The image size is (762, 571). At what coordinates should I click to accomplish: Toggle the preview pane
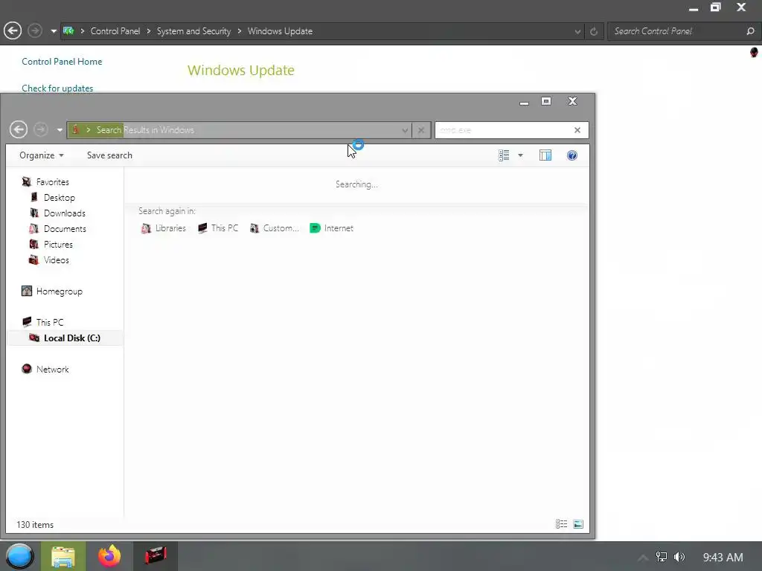[545, 155]
